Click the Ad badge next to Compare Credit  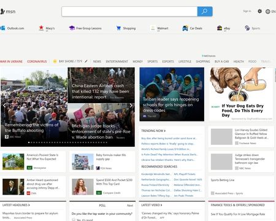[99, 193]
